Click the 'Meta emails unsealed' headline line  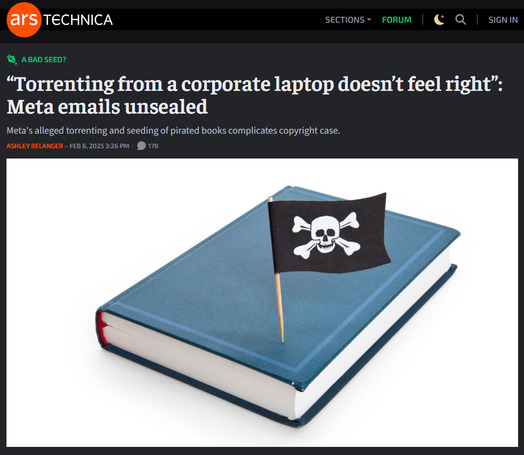coord(107,107)
